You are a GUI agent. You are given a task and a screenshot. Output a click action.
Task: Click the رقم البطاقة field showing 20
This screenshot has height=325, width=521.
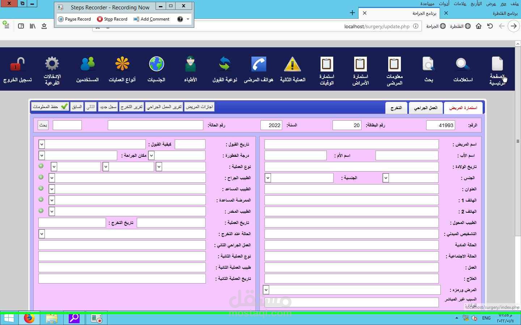347,125
